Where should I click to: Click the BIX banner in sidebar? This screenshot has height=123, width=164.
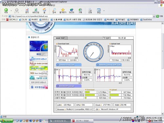tap(39, 54)
